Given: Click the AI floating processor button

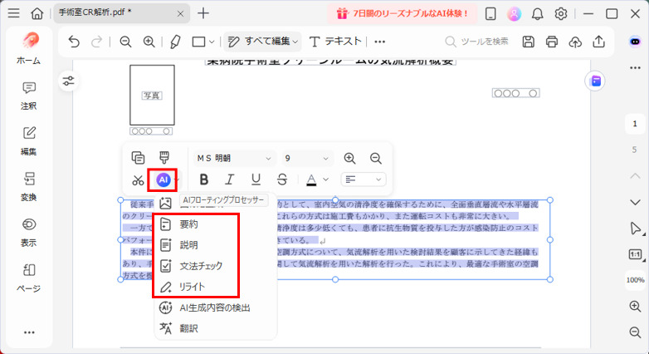Looking at the screenshot, I should pos(163,179).
